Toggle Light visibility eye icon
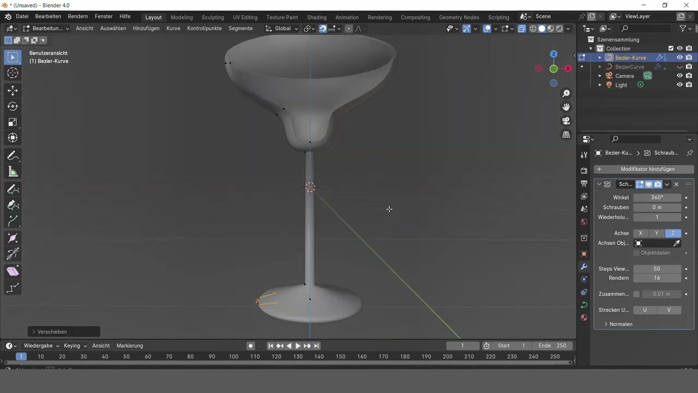Image resolution: width=698 pixels, height=393 pixels. pyautogui.click(x=679, y=85)
